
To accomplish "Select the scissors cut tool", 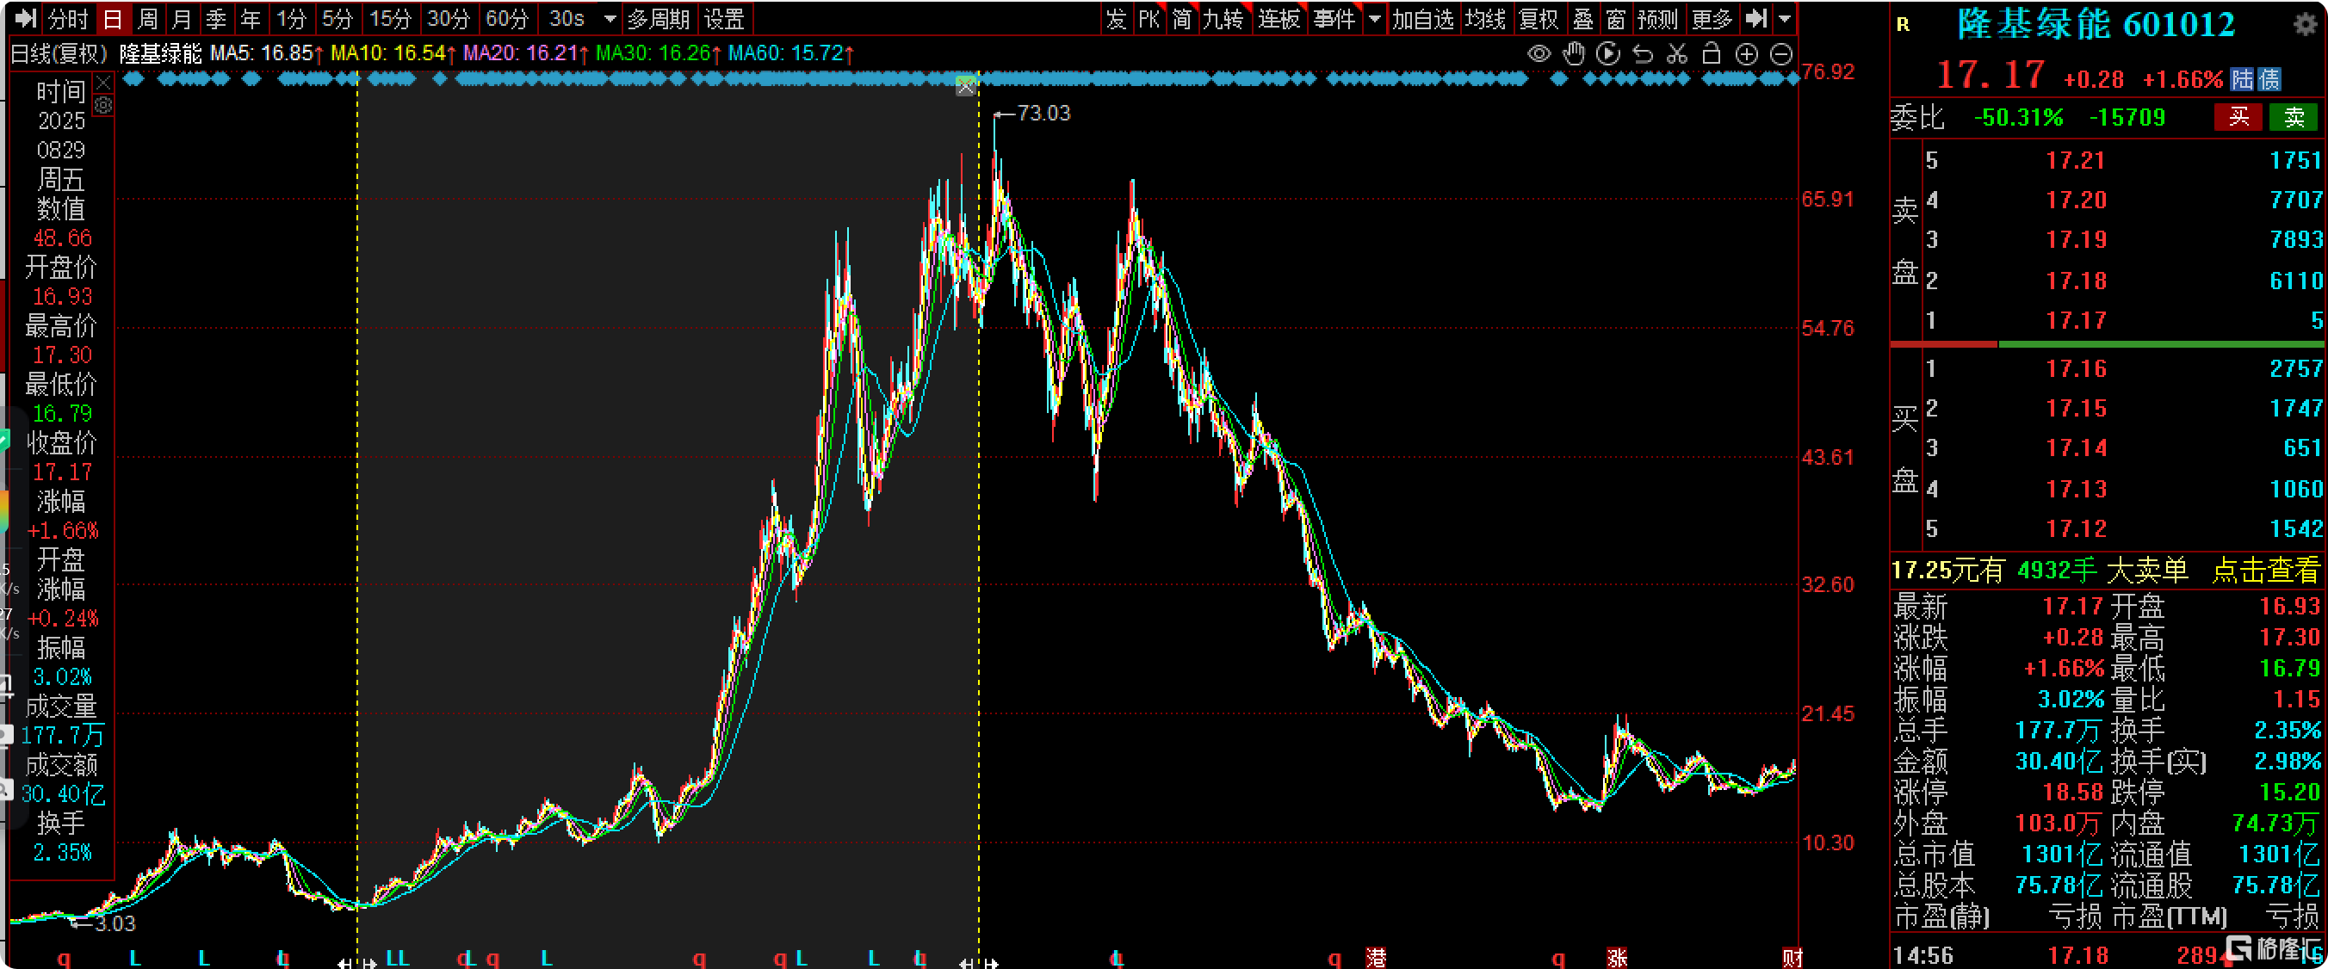I will point(1677,54).
